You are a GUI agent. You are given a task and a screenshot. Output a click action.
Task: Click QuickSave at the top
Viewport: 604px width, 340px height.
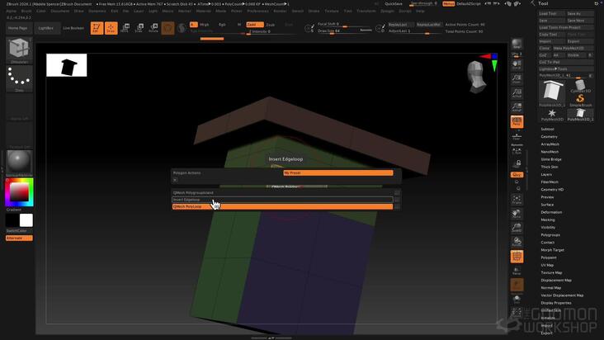(x=394, y=4)
